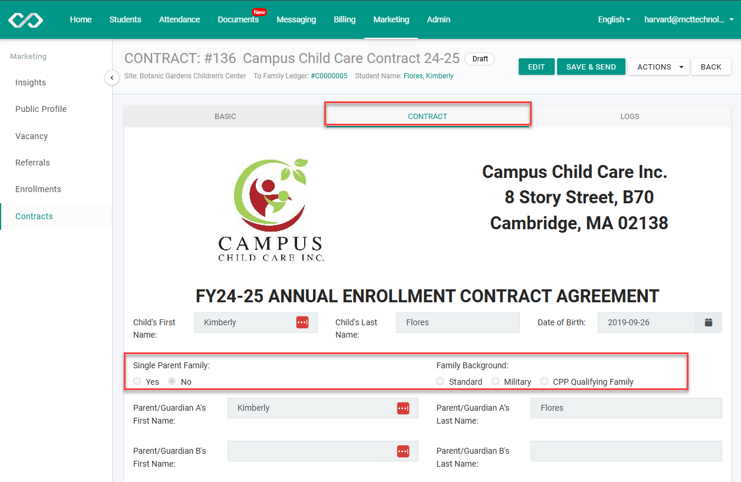Image resolution: width=741 pixels, height=482 pixels.
Task: Expand the English language dropdown
Action: coord(614,19)
